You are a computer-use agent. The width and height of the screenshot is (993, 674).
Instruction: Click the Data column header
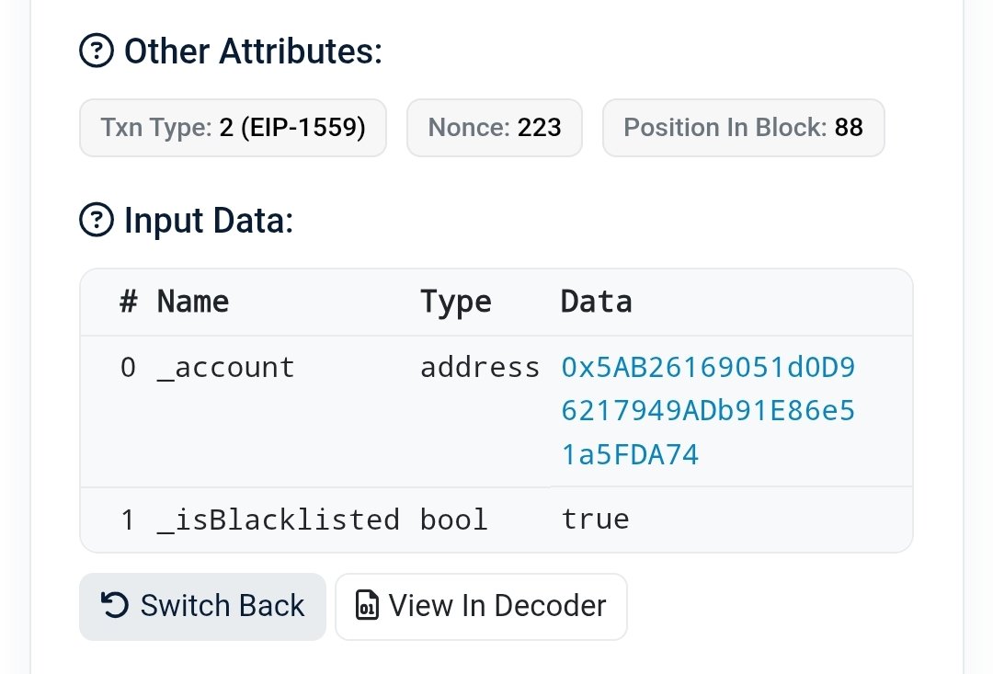596,302
